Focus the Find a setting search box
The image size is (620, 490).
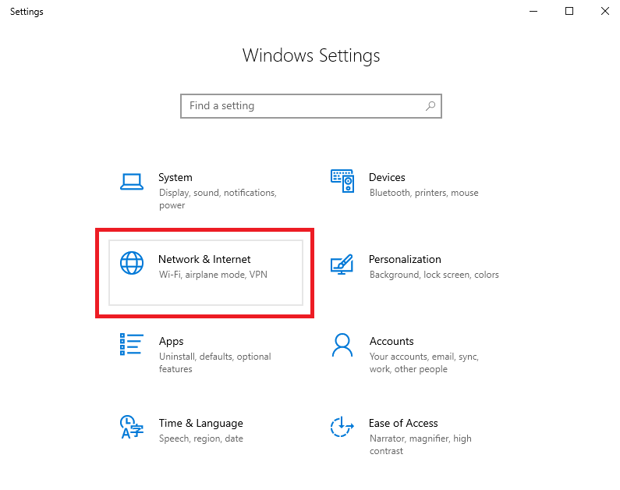(311, 106)
